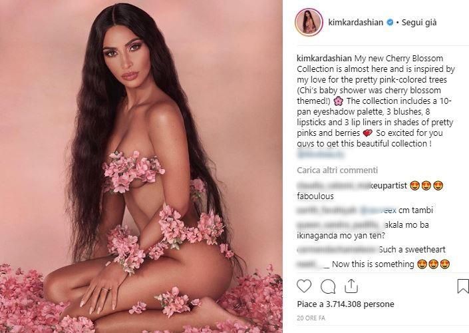Image resolution: width=469 pixels, height=333 pixels.
Task: Open the commenter username ending in keupartist
Action: [x=352, y=186]
